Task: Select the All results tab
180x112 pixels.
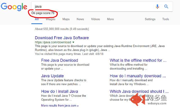Action: pos(37,19)
